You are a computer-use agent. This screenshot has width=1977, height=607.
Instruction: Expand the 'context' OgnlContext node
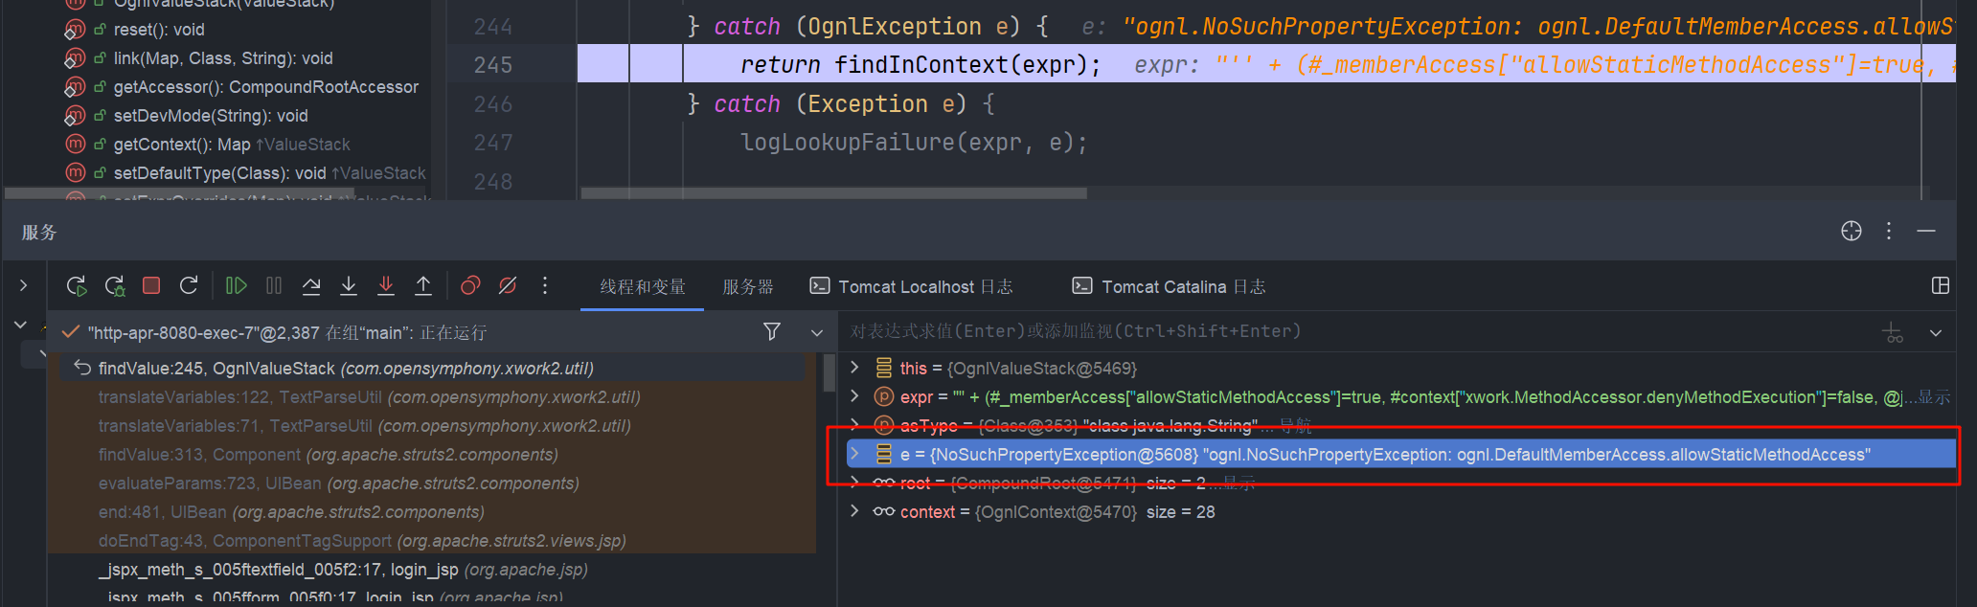pyautogui.click(x=855, y=511)
